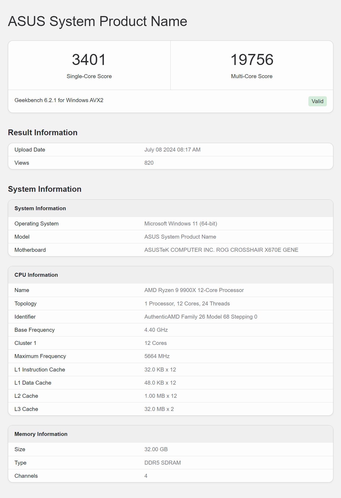Click the 'L1 Instruction Cache' row label

[x=40, y=370]
